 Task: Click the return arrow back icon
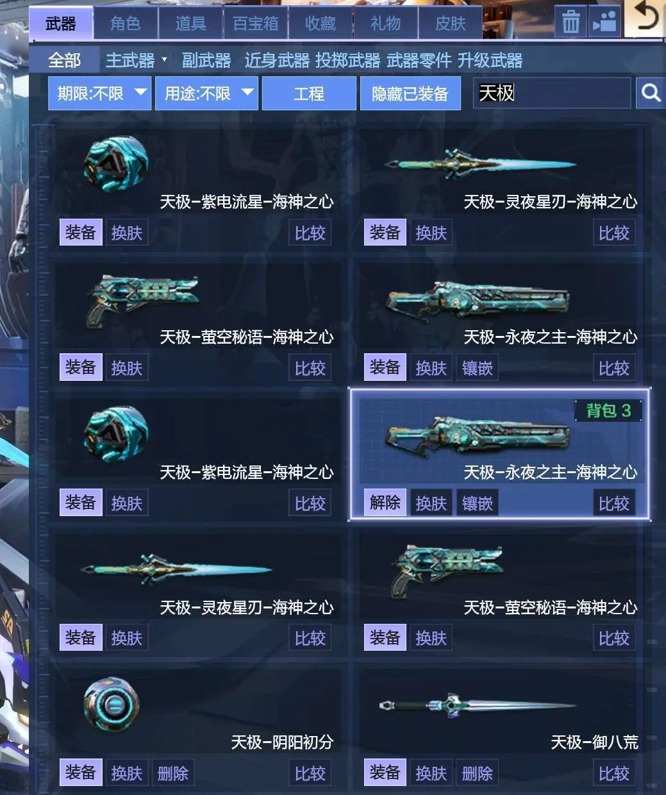[645, 19]
